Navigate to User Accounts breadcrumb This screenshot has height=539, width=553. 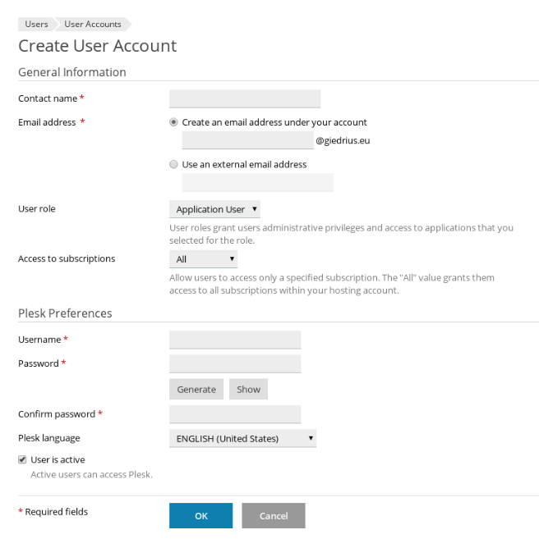pyautogui.click(x=92, y=24)
